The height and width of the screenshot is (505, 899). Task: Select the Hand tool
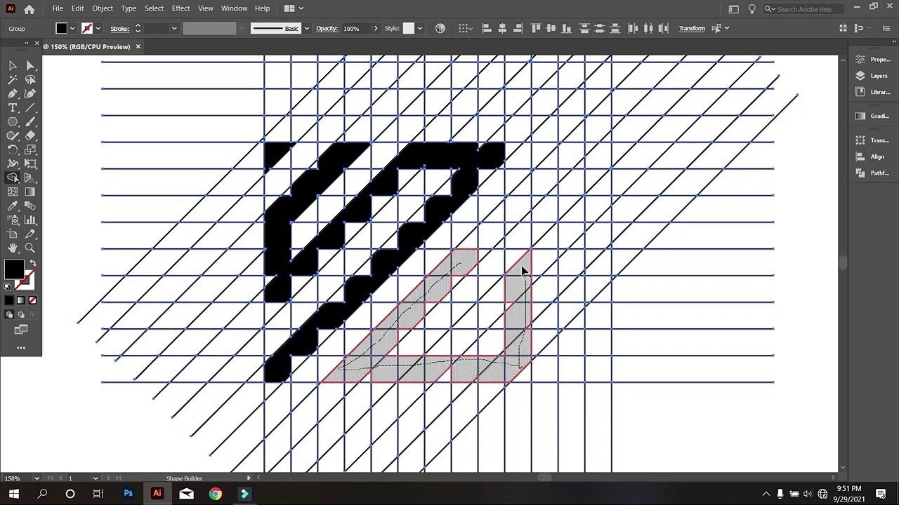pyautogui.click(x=13, y=248)
